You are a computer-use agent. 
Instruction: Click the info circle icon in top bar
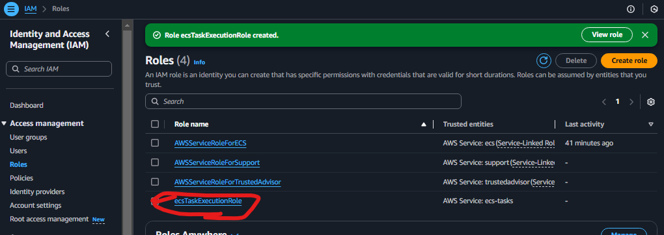pos(631,9)
